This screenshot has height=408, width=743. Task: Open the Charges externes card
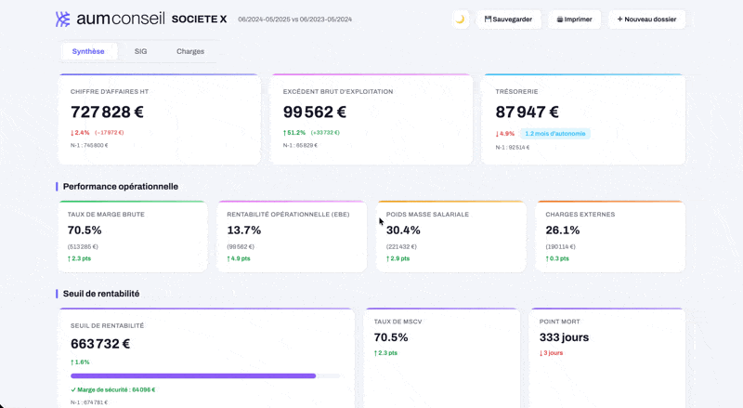pyautogui.click(x=610, y=236)
